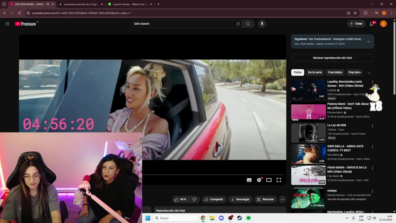View site information icon in address bar
The image size is (396, 223).
(x=28, y=13)
